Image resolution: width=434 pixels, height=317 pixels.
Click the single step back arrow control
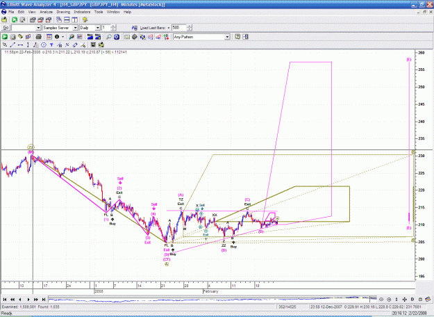click(20, 299)
